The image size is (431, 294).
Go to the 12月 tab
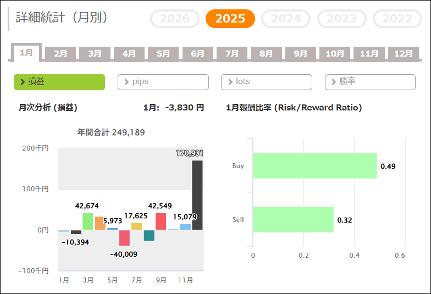tap(404, 54)
